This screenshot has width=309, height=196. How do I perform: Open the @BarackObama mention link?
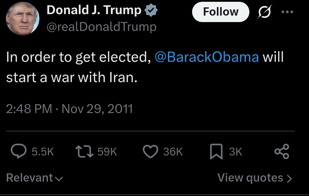pyautogui.click(x=206, y=57)
